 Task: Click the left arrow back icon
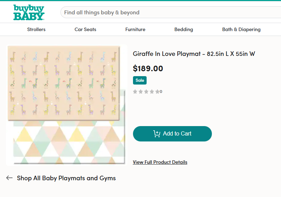tap(9, 178)
